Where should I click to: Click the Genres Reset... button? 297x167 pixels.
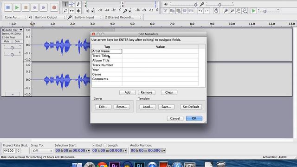(x=122, y=107)
